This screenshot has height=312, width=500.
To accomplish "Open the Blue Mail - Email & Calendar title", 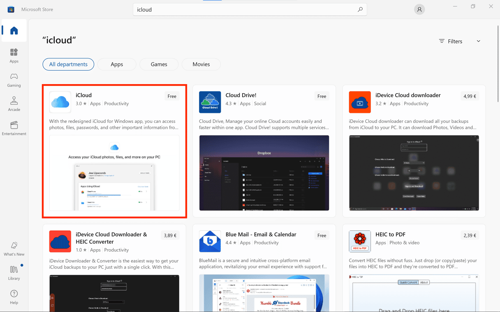I will (x=261, y=234).
